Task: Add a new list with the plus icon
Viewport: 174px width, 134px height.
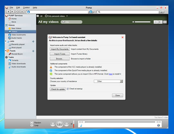Action: coord(33,41)
